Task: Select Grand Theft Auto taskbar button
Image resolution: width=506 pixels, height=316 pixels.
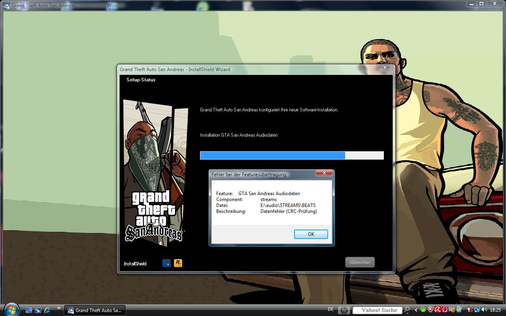Action: click(94, 310)
